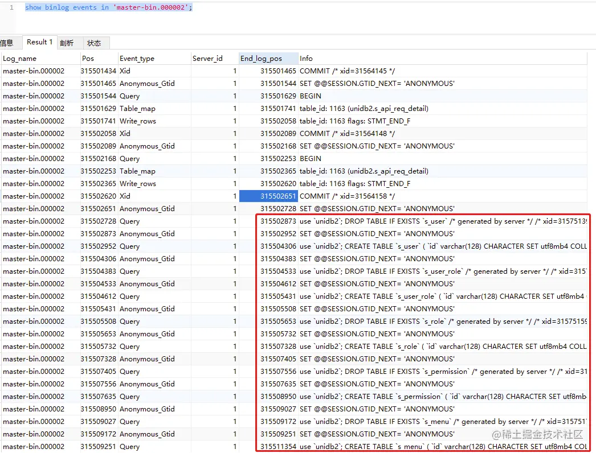Viewport: 596px width, 453px height.
Task: Click the Log_name cell in the row at Pos 315502168
Action: 39,159
